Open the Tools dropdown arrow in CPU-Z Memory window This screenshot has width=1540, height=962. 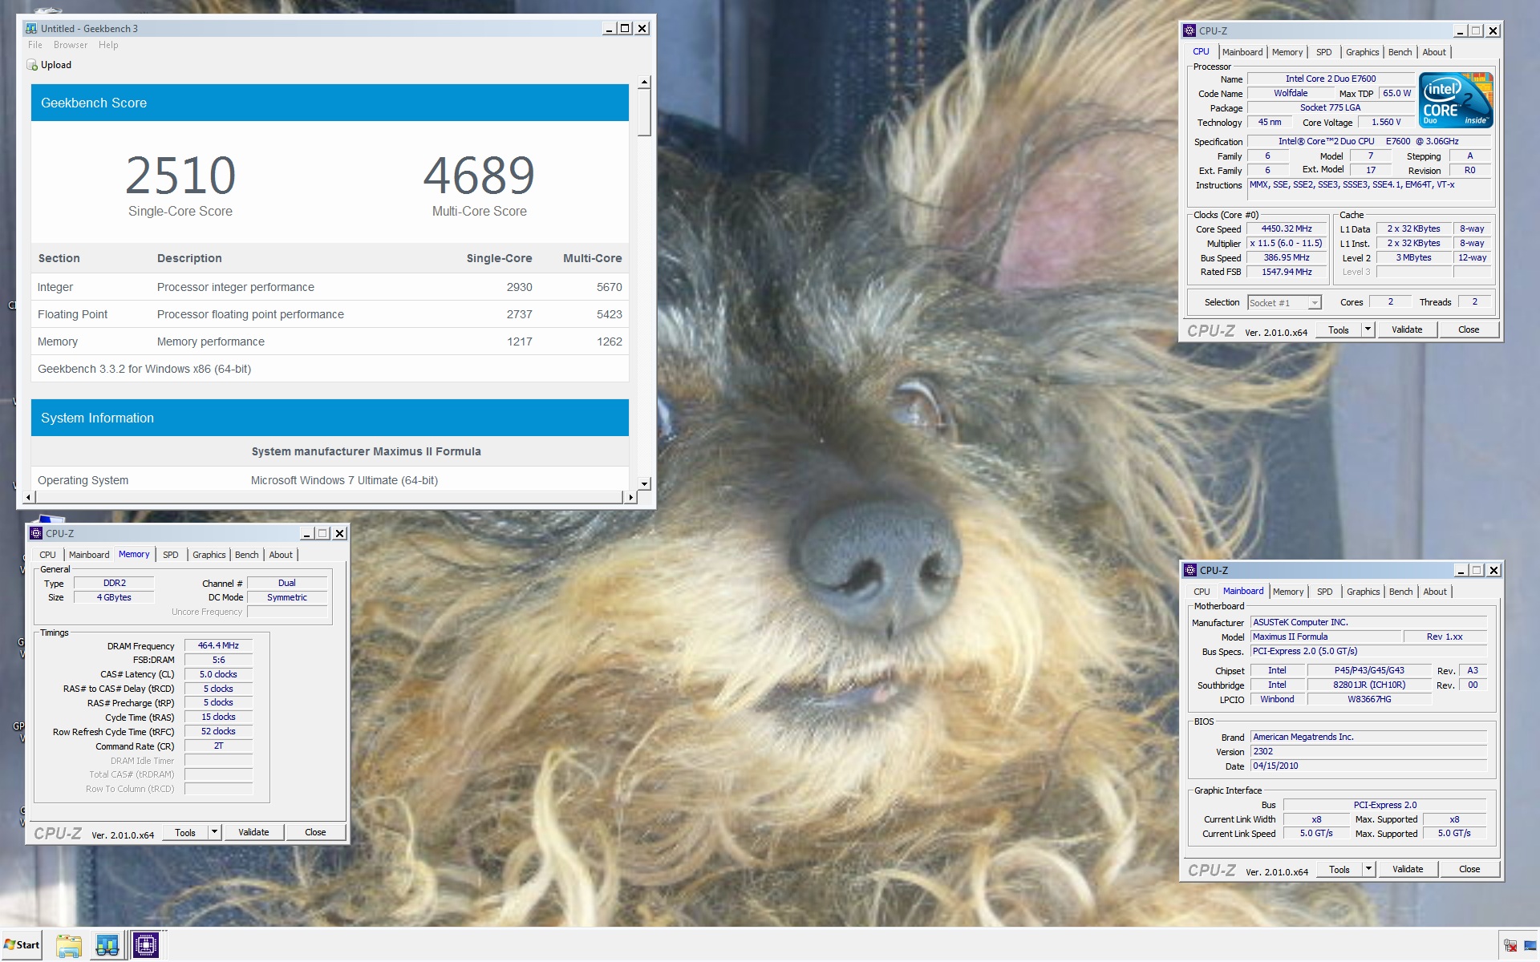point(214,832)
